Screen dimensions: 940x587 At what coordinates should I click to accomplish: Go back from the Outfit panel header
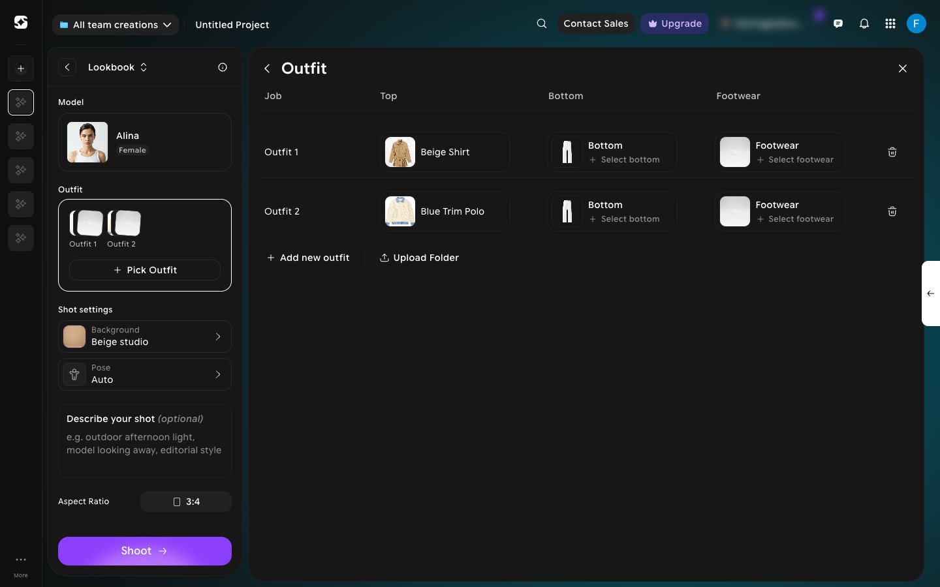tap(267, 68)
